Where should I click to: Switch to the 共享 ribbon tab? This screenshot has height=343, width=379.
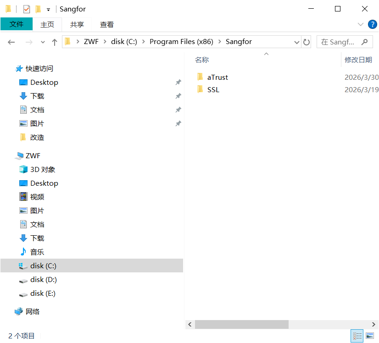[77, 24]
